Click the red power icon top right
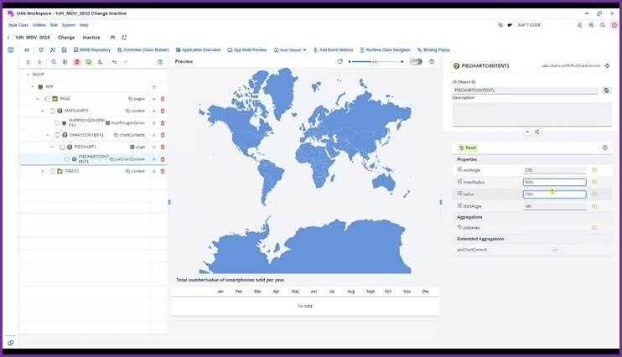 [614, 25]
